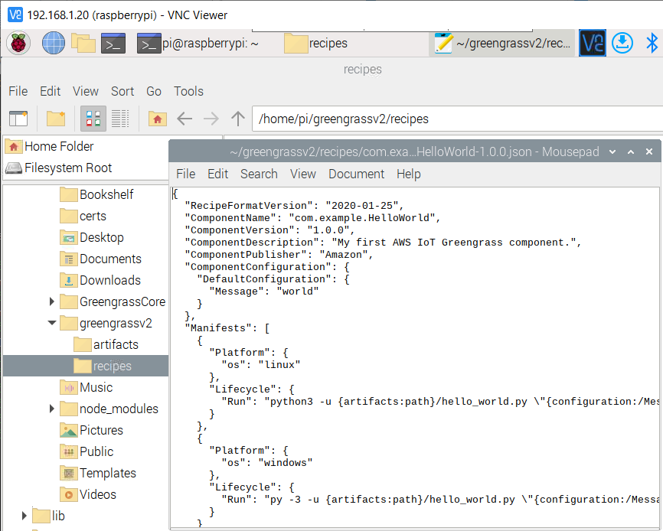Open the Sort menu
This screenshot has width=663, height=531.
click(122, 91)
